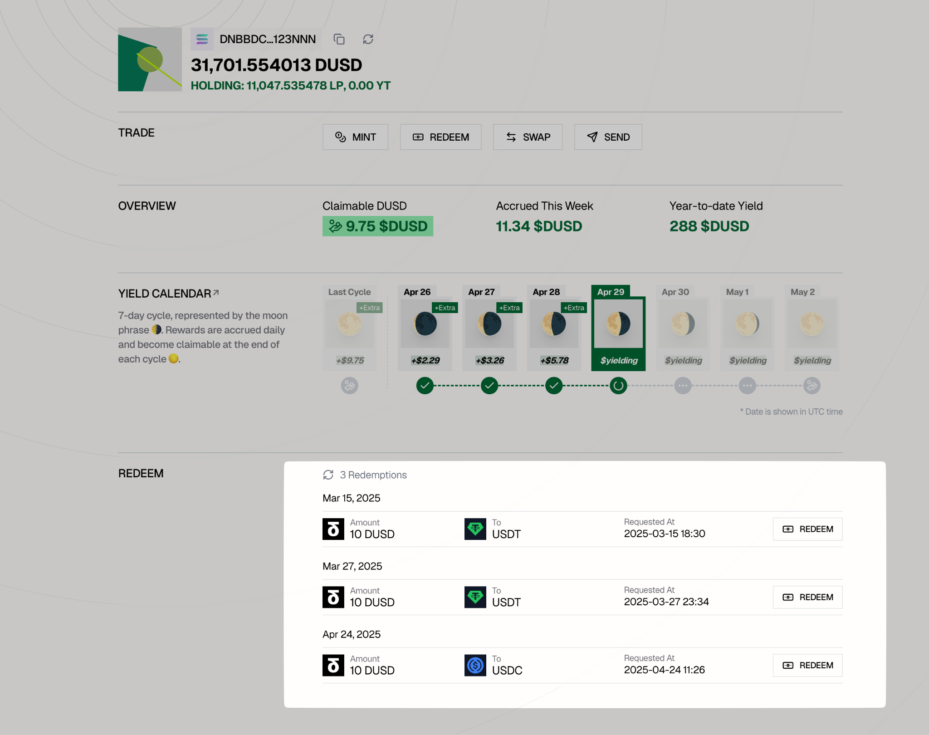Click the 31,701.554013 DUSD balance
This screenshot has width=929, height=735.
[276, 65]
